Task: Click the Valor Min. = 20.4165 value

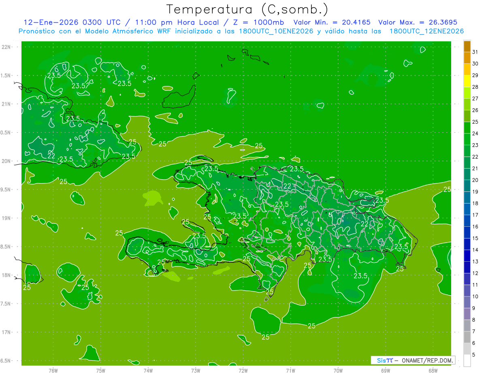Action: pyautogui.click(x=332, y=22)
